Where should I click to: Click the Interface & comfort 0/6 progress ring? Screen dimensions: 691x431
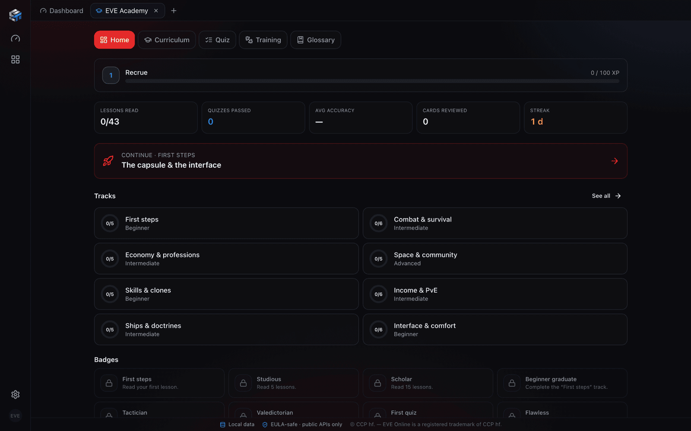(379, 329)
